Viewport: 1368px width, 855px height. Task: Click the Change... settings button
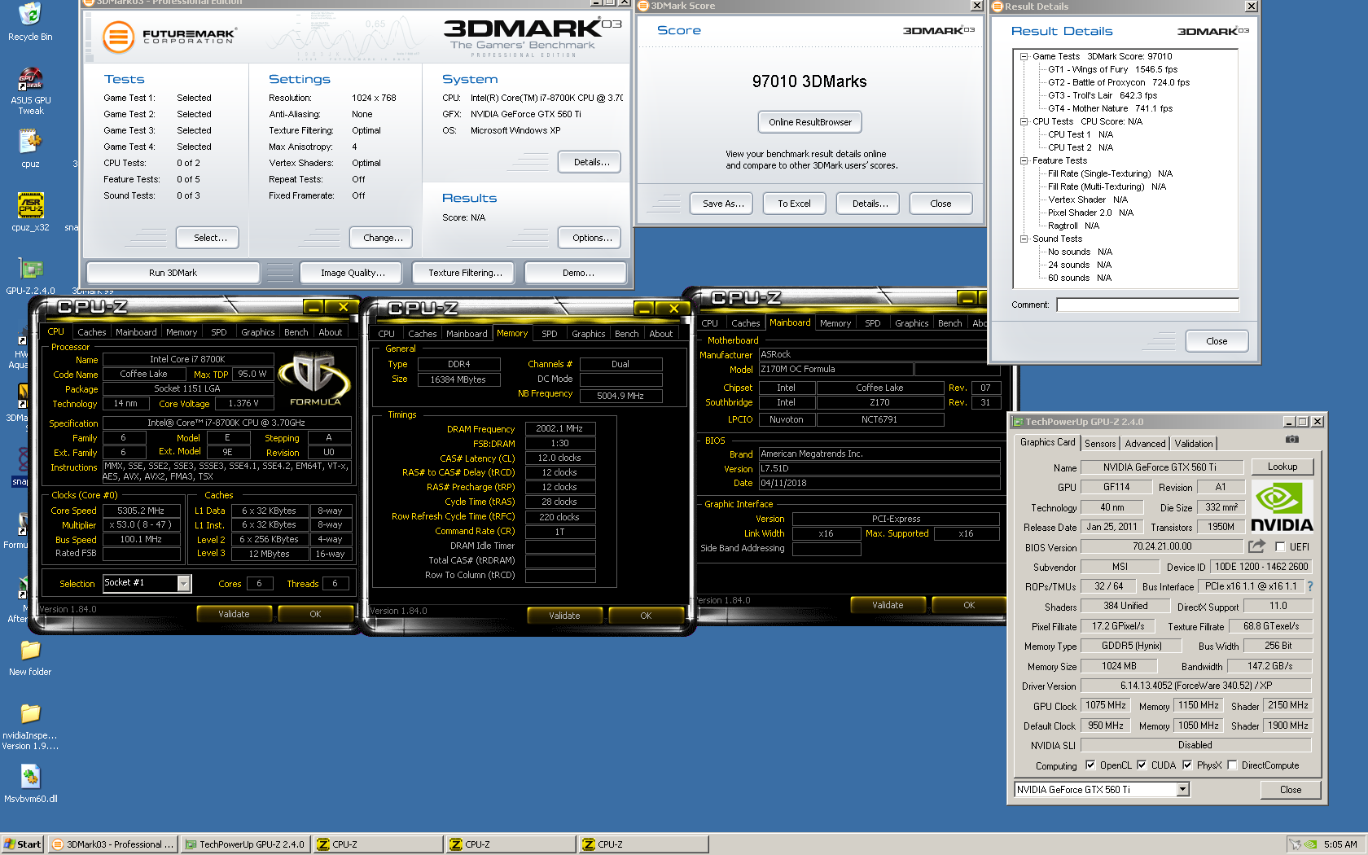tap(383, 238)
